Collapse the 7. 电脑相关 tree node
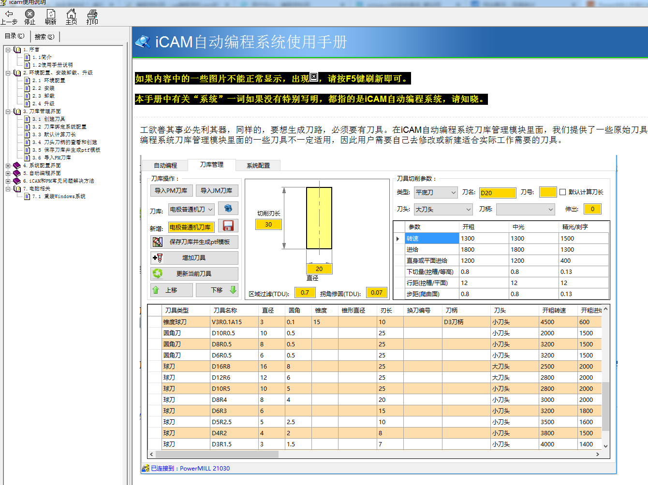648x485 pixels. click(8, 189)
